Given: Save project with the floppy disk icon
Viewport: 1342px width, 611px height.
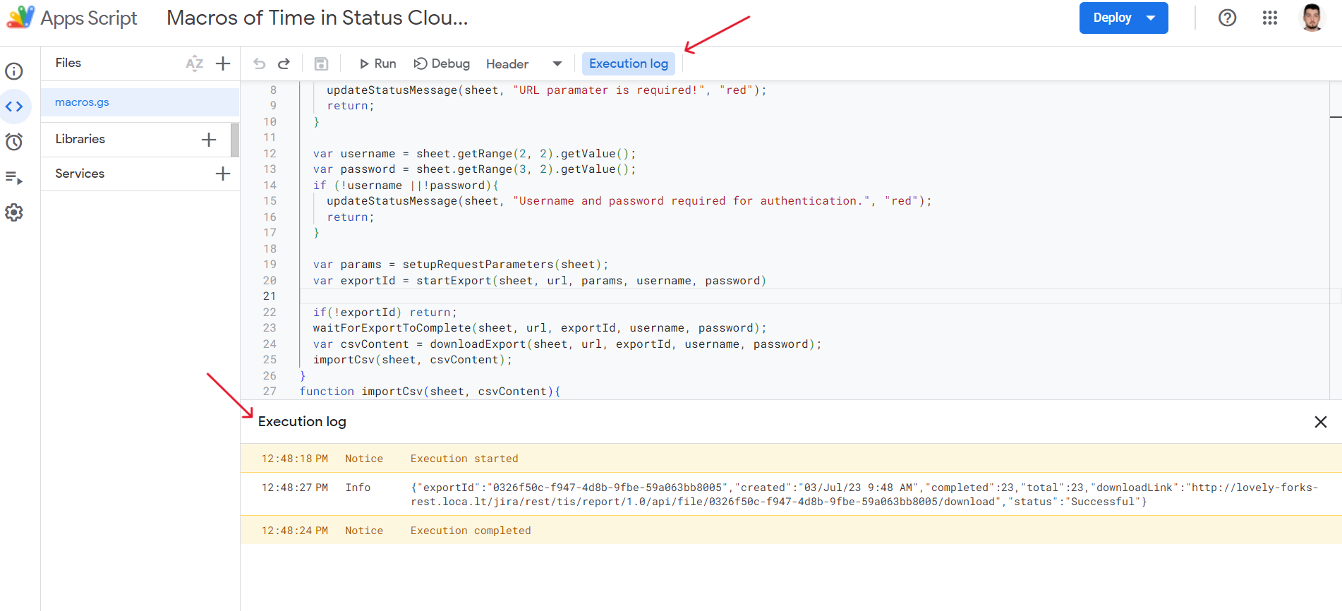Looking at the screenshot, I should (321, 64).
